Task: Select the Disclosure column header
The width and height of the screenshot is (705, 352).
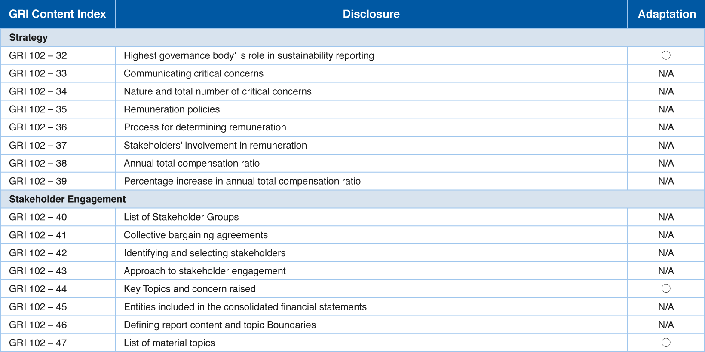Action: point(371,14)
